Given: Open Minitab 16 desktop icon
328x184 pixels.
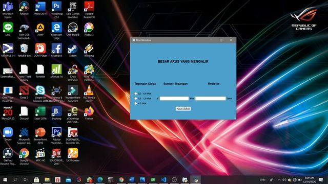Looking at the screenshot, I should [56, 71].
